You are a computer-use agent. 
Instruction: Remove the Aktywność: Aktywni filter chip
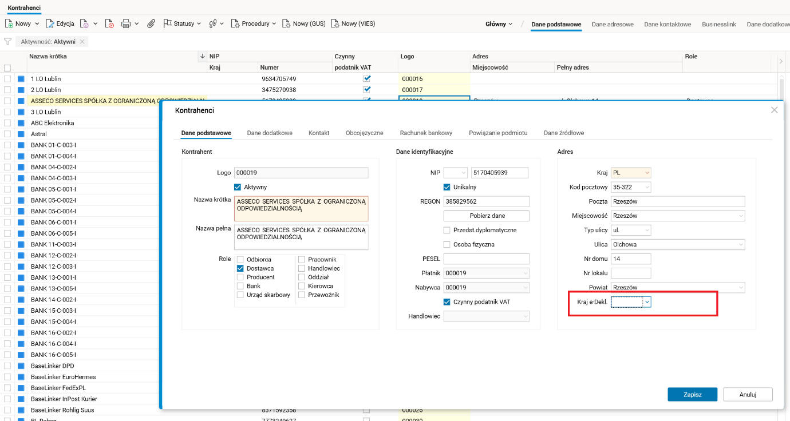(x=82, y=42)
